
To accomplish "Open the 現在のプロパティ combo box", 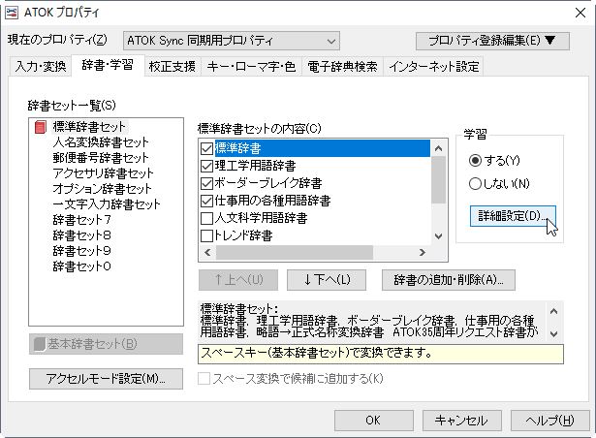I will (x=231, y=41).
